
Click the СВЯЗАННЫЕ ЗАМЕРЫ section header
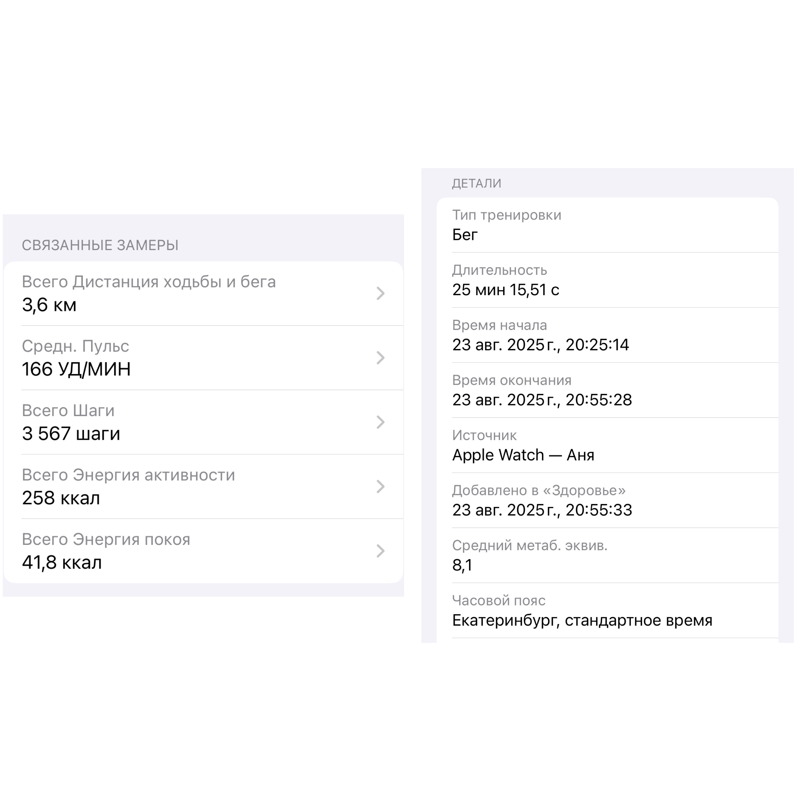coord(100,245)
